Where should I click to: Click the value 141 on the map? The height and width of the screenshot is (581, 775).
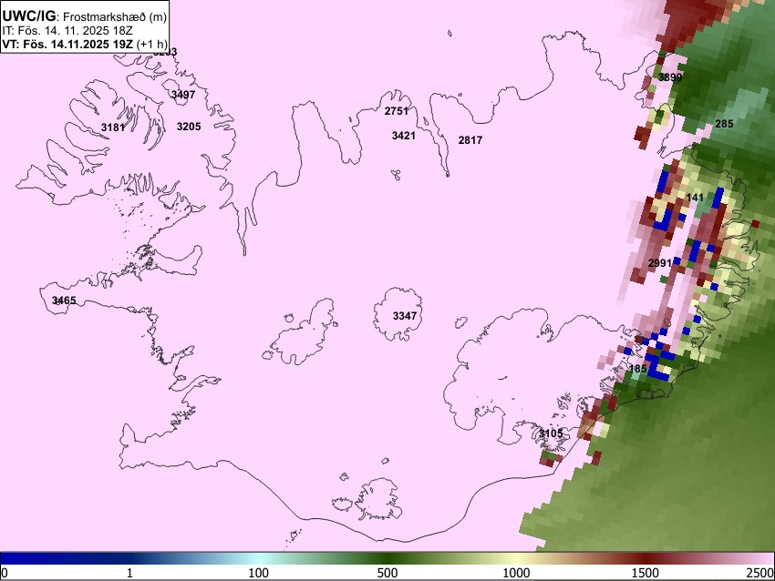[695, 198]
